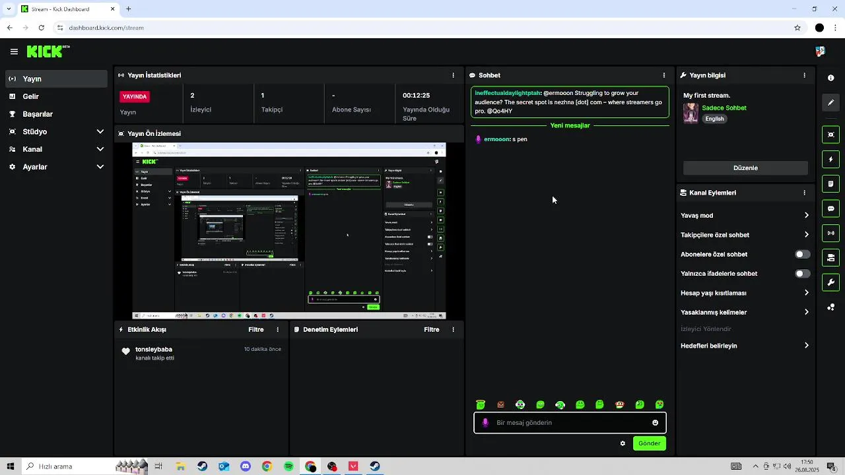Open Discord from the taskbar
This screenshot has width=845, height=475.
pos(246,466)
